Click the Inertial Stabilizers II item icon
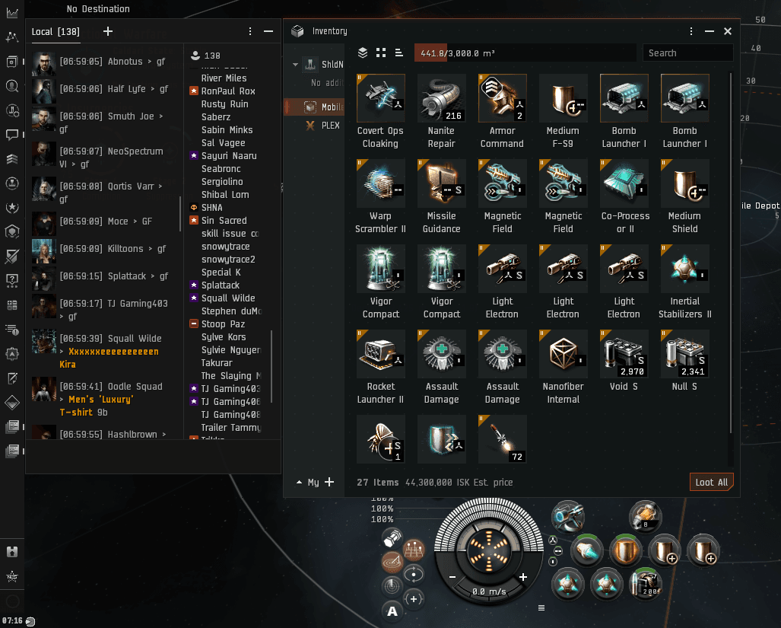This screenshot has height=628, width=781. click(x=684, y=269)
